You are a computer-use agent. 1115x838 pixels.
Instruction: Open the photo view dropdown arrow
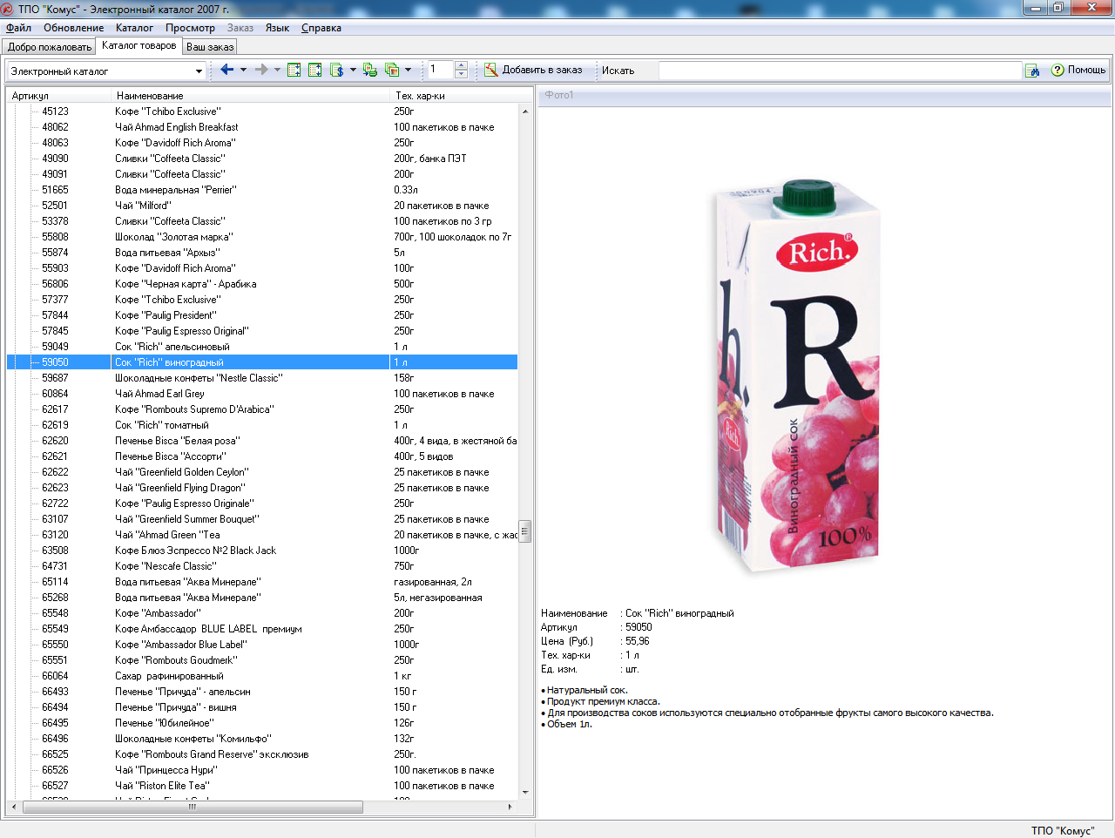tap(408, 70)
